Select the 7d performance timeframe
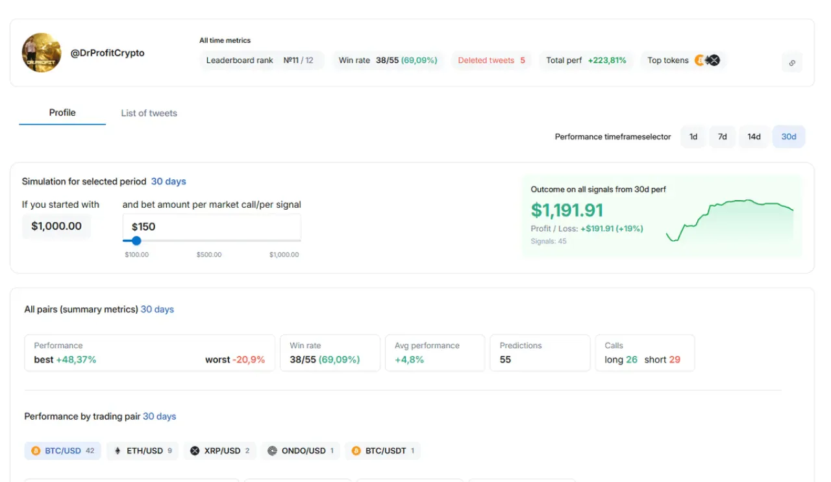The height and width of the screenshot is (482, 831). pos(722,137)
